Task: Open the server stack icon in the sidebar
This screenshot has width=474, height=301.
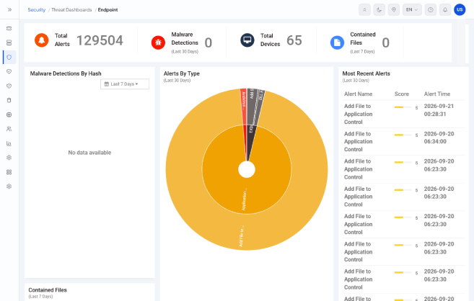Action: pyautogui.click(x=9, y=42)
